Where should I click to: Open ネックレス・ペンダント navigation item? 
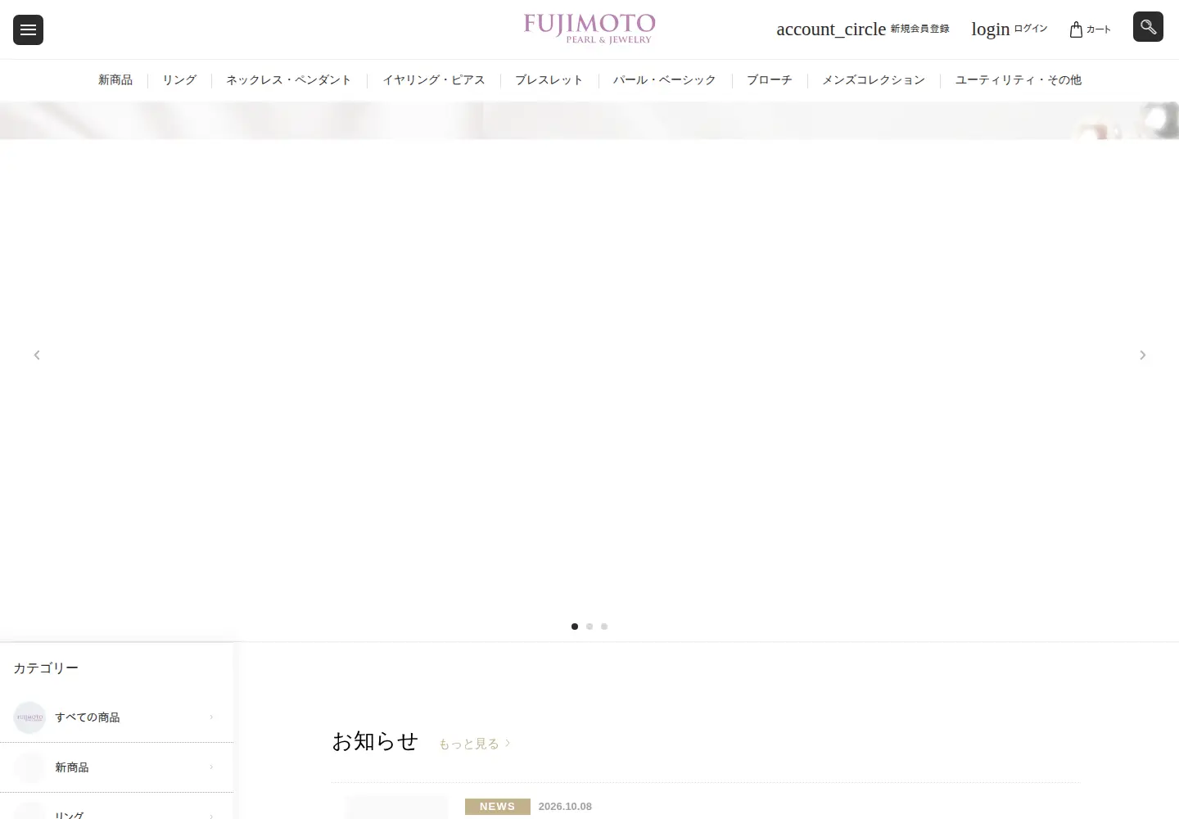(289, 80)
